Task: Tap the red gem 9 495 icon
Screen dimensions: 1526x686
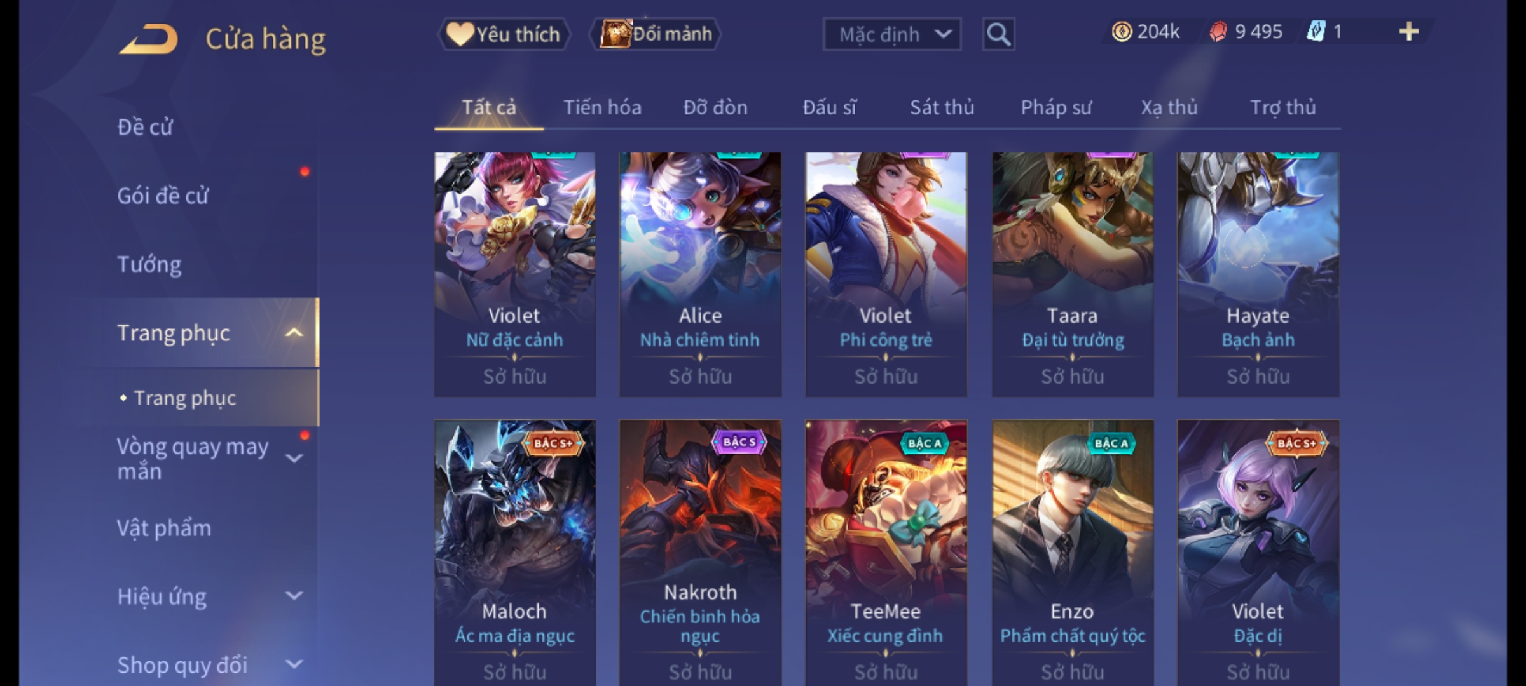Action: point(1218,32)
